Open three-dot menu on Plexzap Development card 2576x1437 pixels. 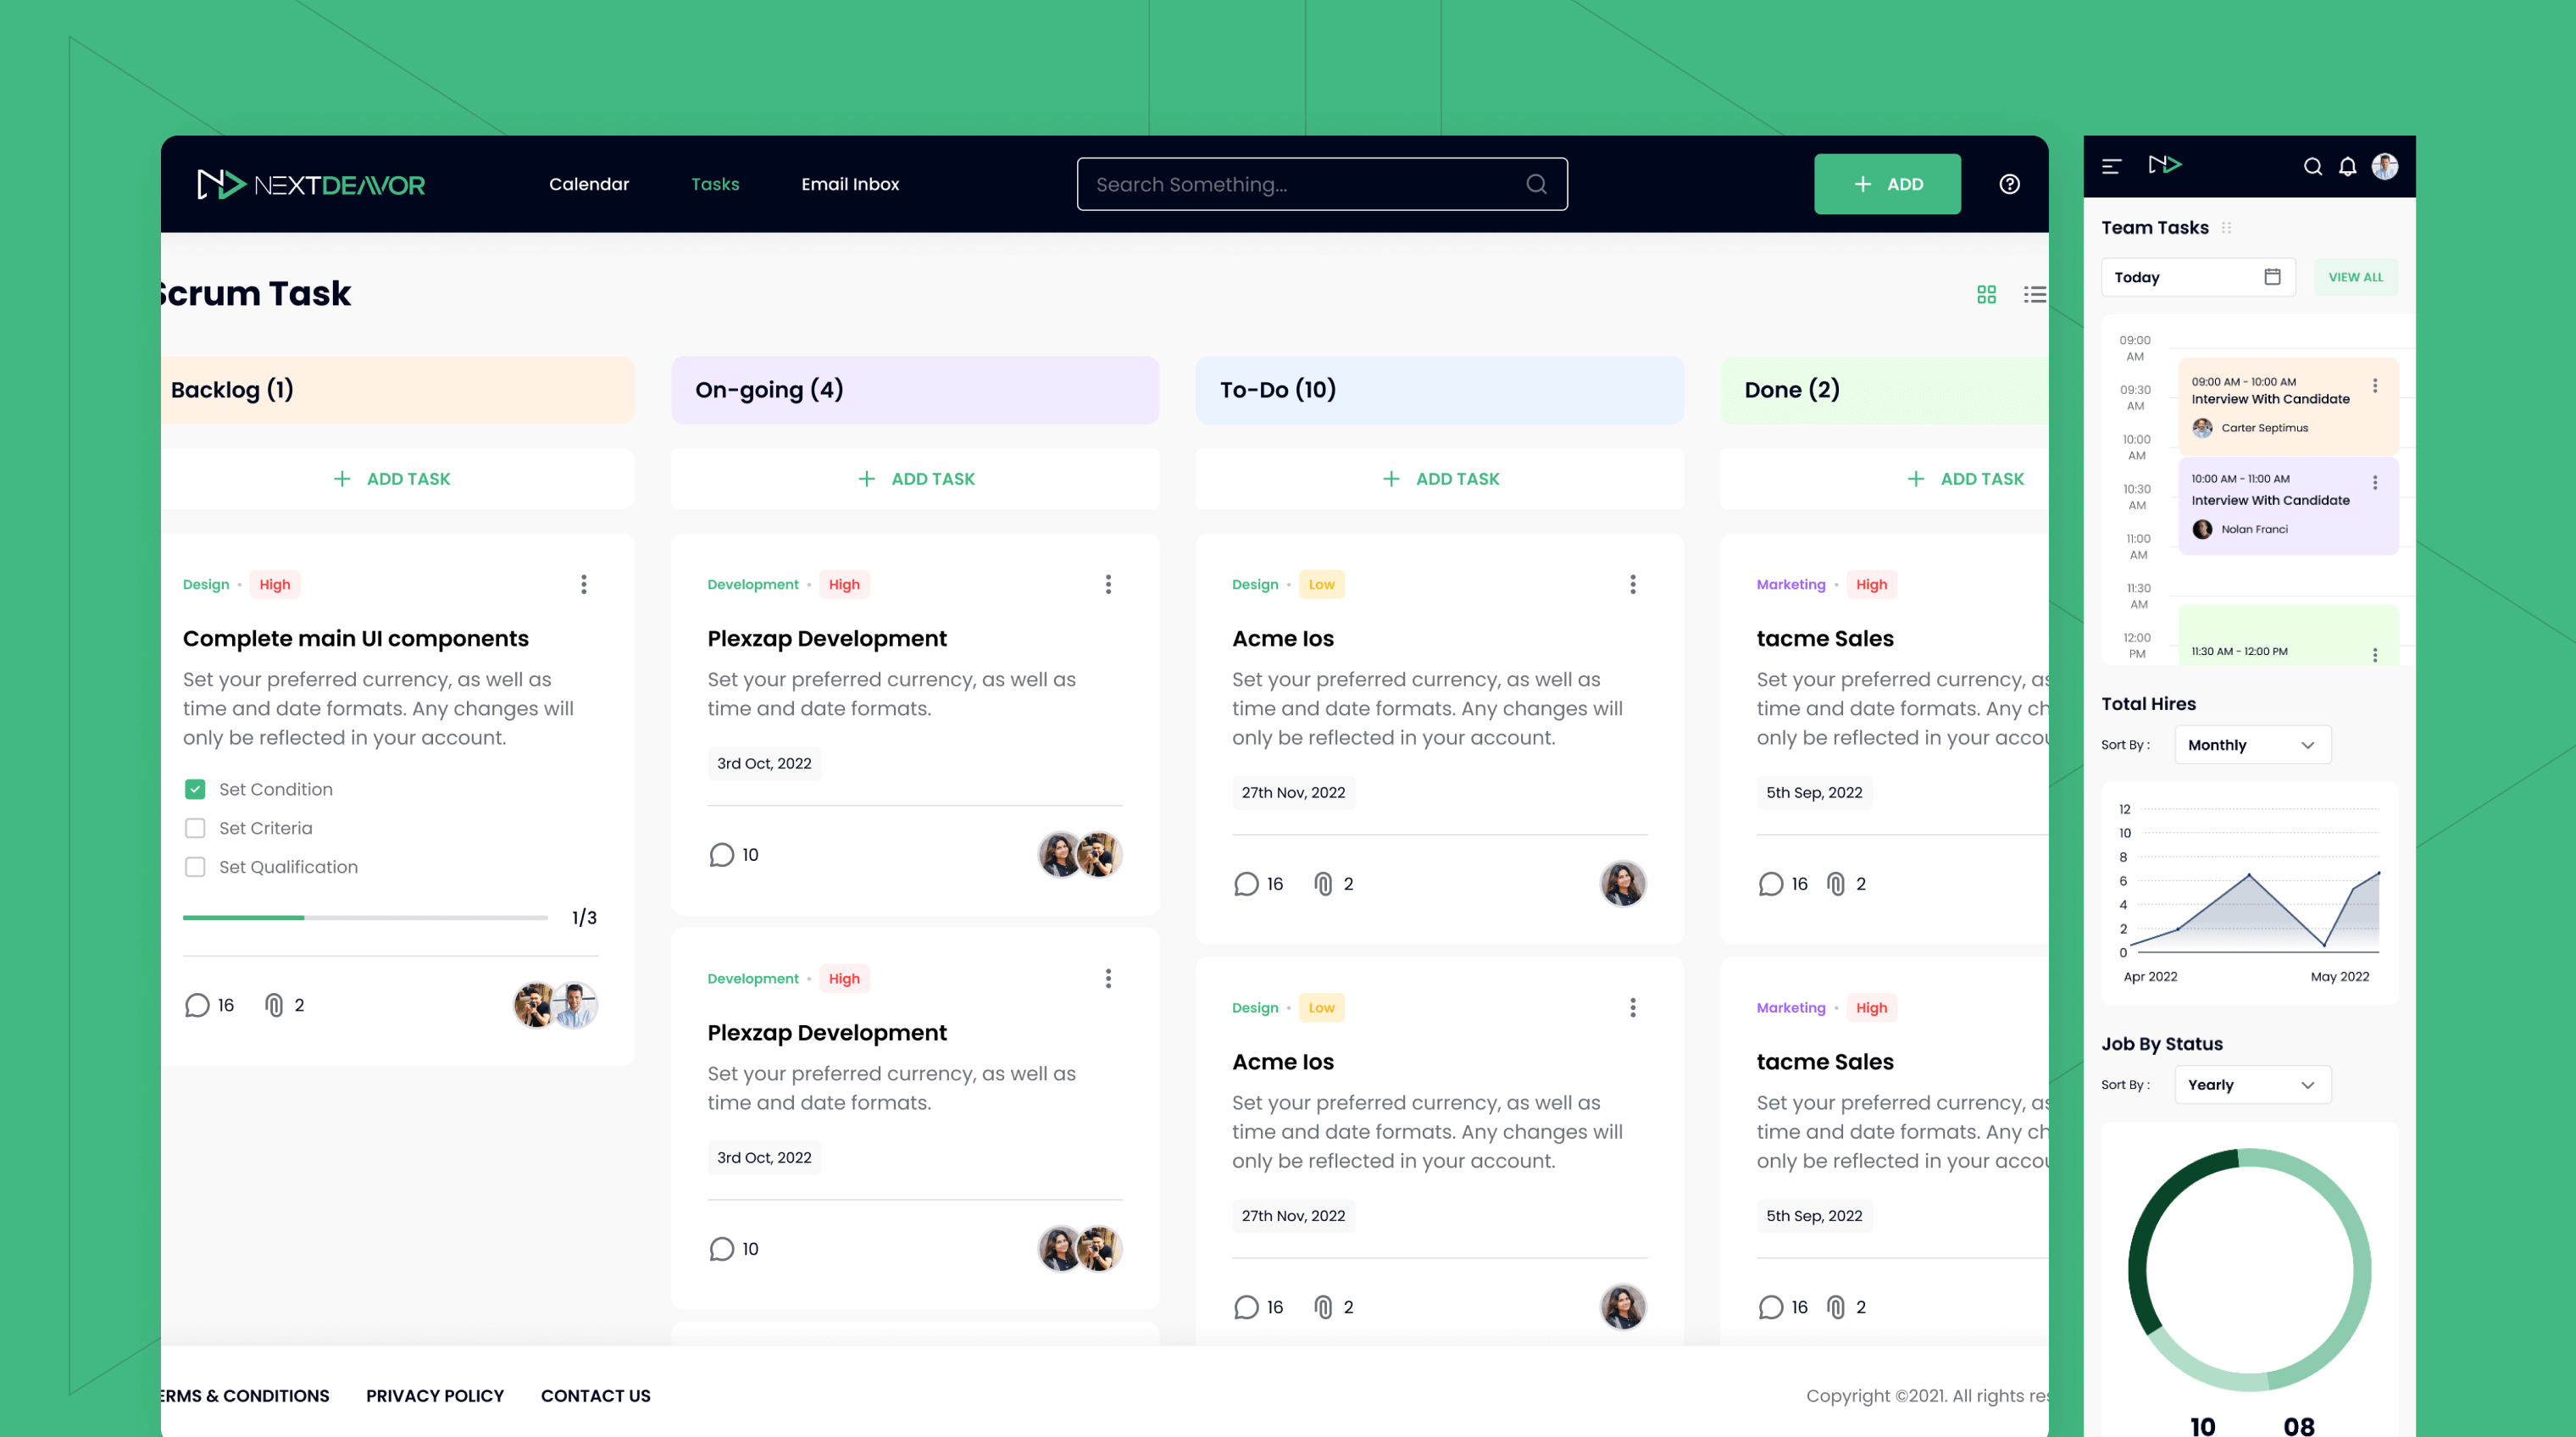point(1109,582)
